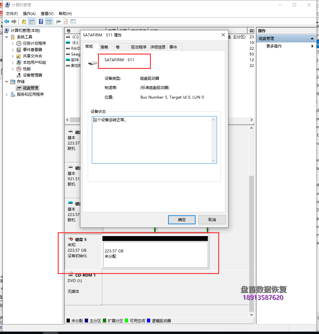Screen dimensions: 319x334
Task: Click the 事件查看器 log book icon
Action: pyautogui.click(x=19, y=50)
